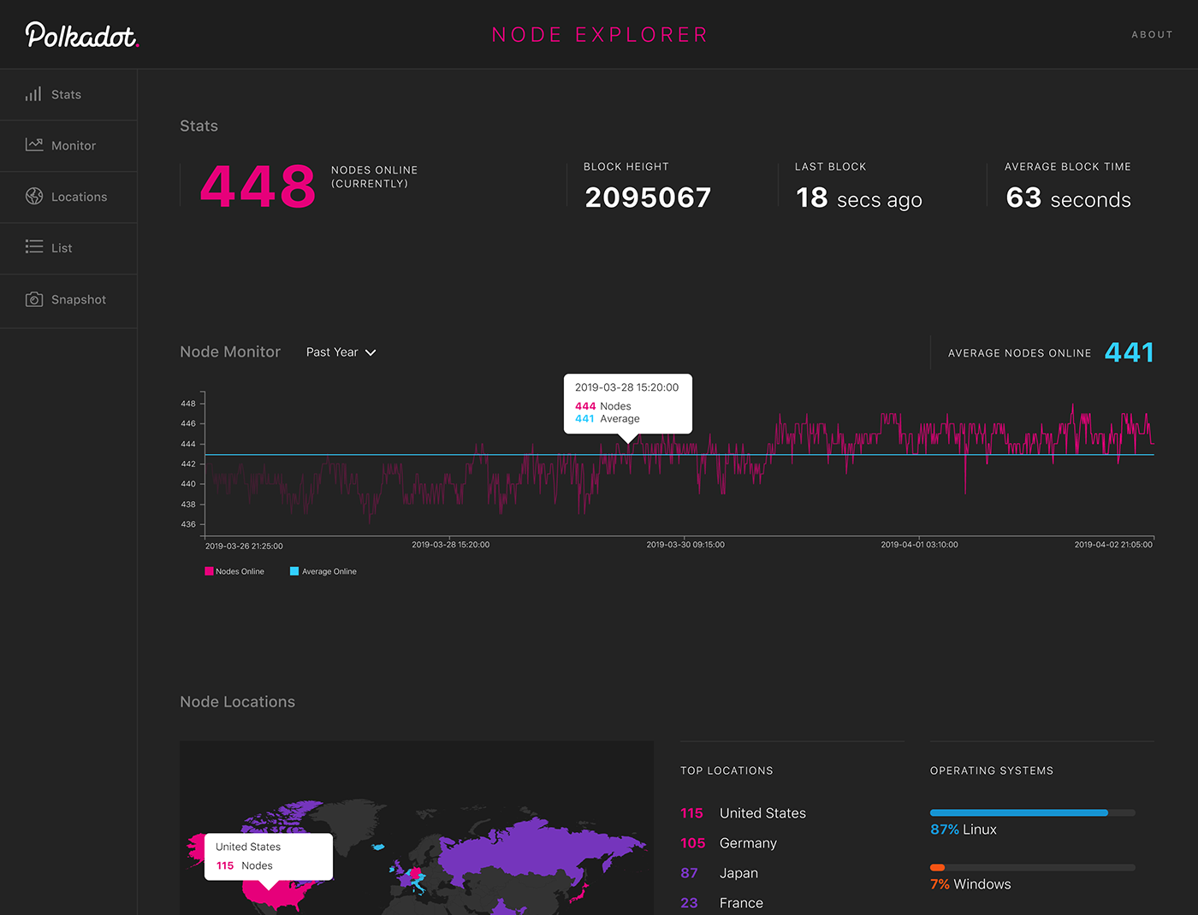Click the Germany top location row
Screen dimensions: 1198x915
coord(729,843)
